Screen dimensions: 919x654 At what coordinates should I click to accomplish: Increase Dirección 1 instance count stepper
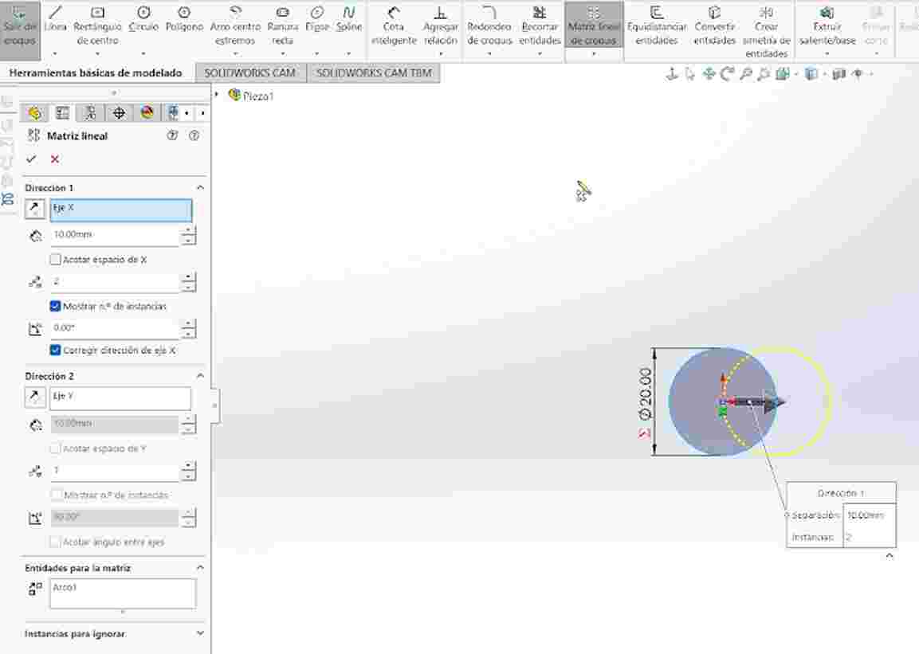(x=188, y=276)
